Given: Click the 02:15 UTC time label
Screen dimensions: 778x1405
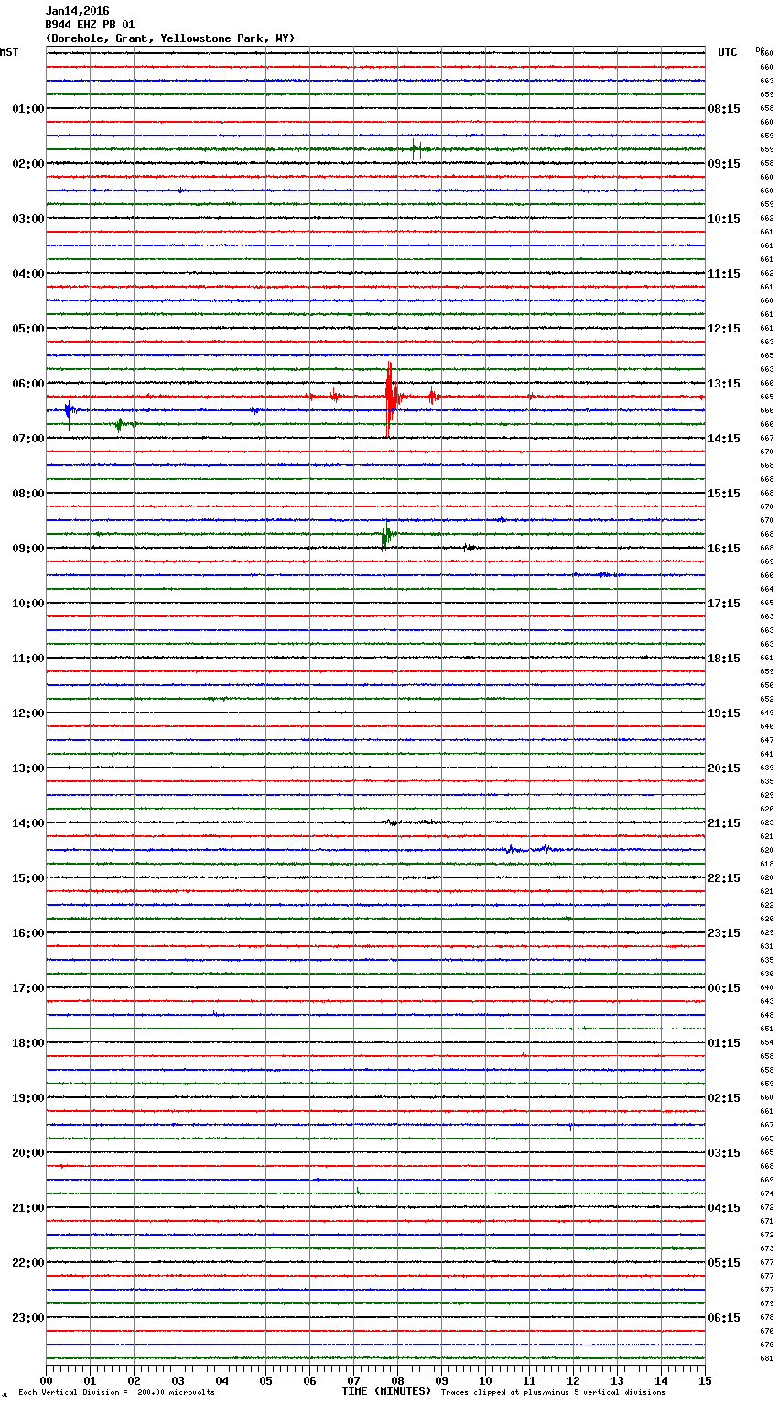Looking at the screenshot, I should [x=724, y=1098].
